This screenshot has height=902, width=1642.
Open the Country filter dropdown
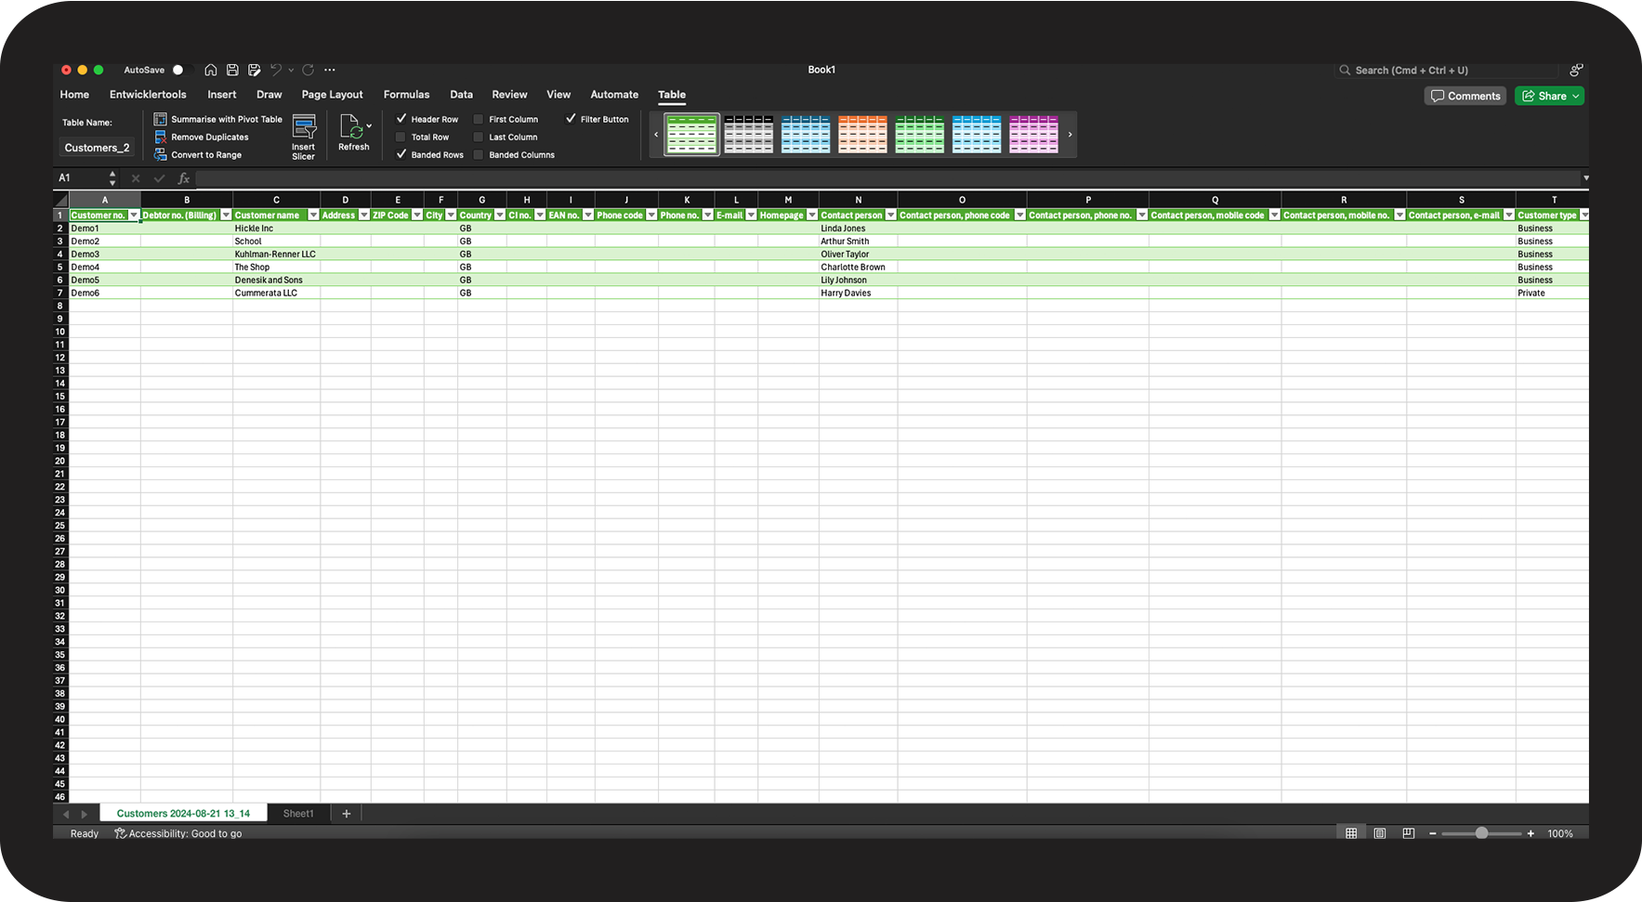click(500, 215)
